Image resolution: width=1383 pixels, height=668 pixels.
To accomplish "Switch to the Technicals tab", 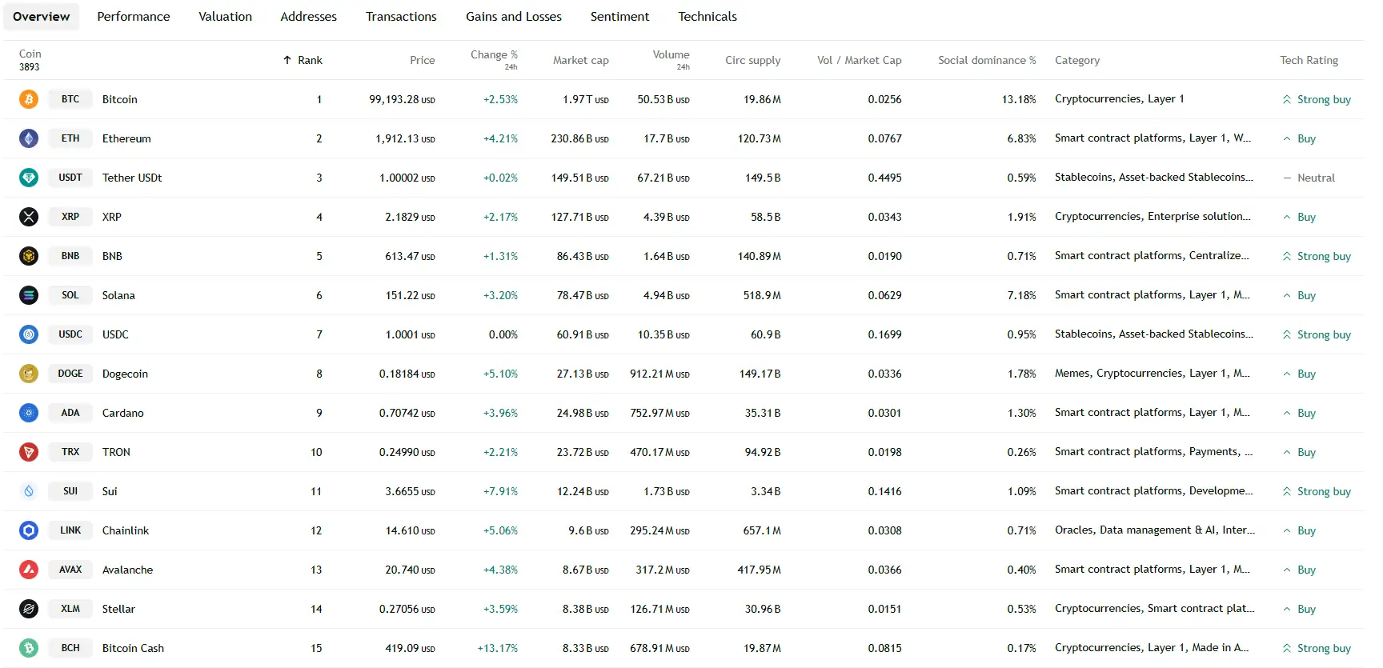I will [x=708, y=16].
